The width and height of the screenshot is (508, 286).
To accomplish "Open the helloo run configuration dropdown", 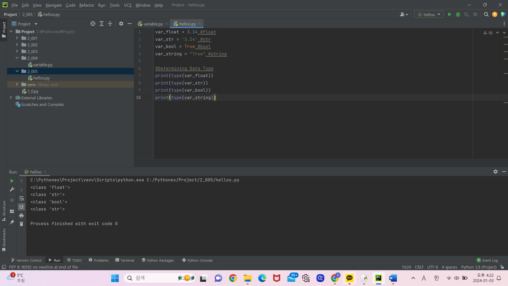I will [x=429, y=15].
